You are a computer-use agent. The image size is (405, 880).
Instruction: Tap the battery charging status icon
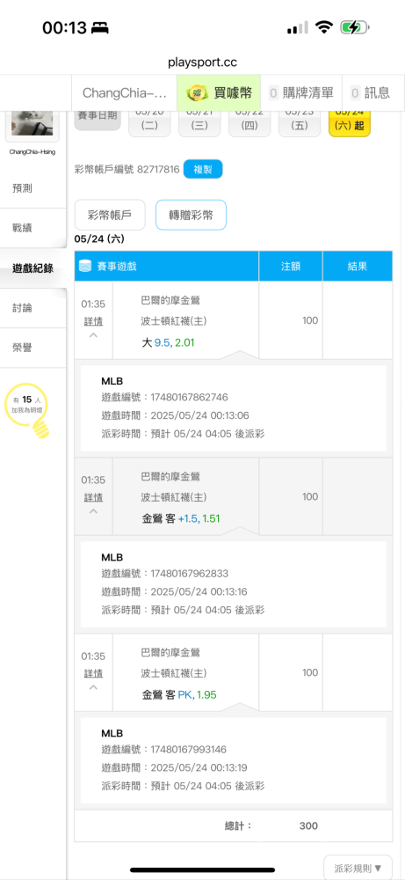pos(355,27)
